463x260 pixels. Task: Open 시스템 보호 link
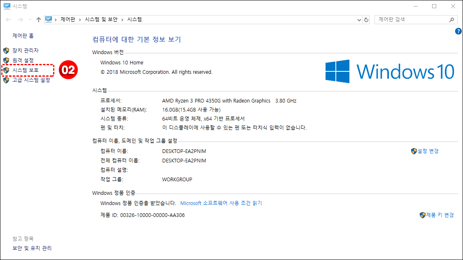point(26,70)
